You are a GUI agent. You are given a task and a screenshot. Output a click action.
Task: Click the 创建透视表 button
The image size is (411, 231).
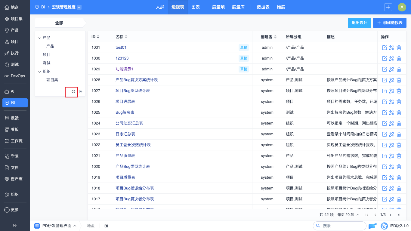click(x=390, y=23)
